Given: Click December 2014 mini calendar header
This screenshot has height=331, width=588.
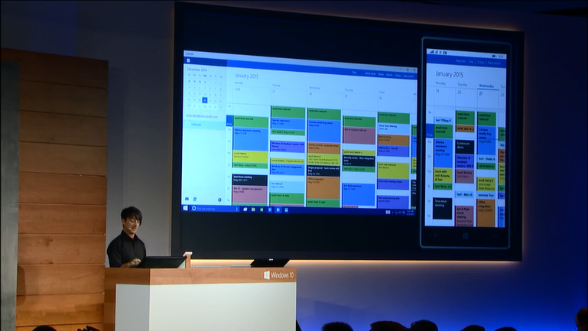Looking at the screenshot, I should tap(197, 70).
